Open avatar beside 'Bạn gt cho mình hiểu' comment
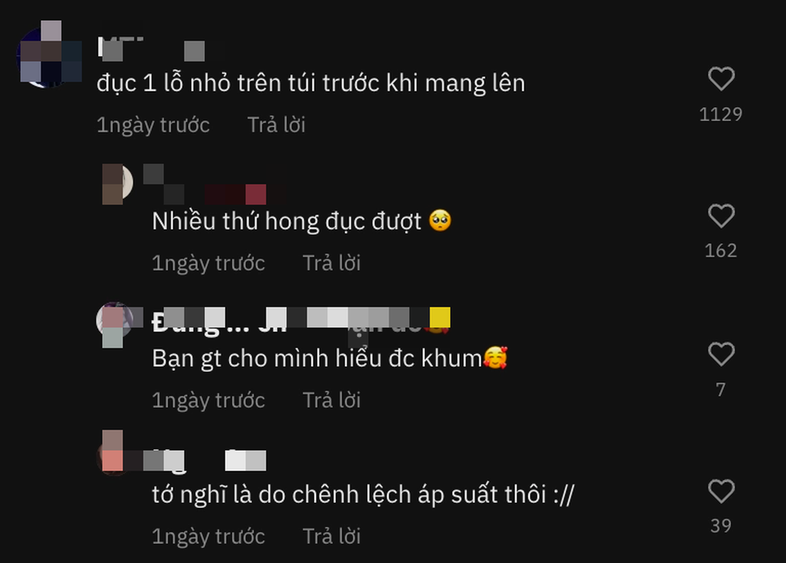786x563 pixels. [116, 324]
